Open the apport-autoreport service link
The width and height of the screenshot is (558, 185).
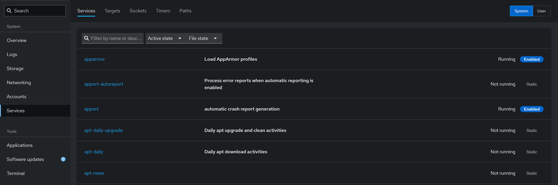point(104,84)
